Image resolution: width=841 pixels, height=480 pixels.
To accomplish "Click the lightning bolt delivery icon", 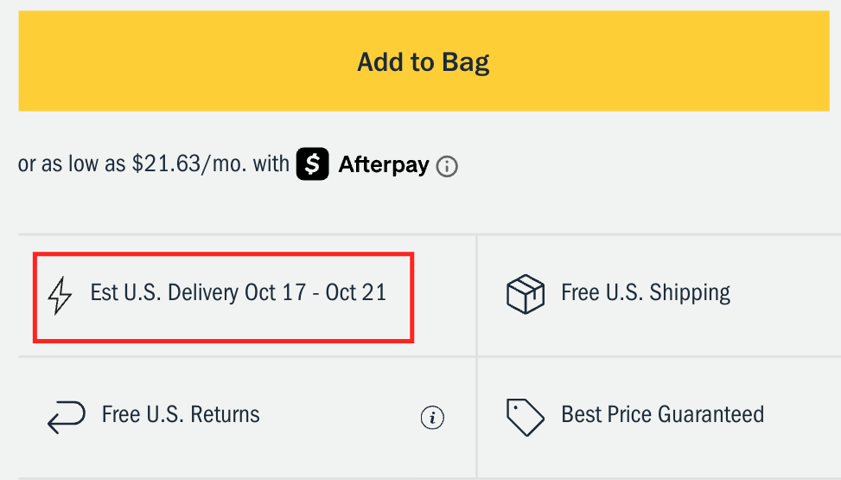I will 60,294.
